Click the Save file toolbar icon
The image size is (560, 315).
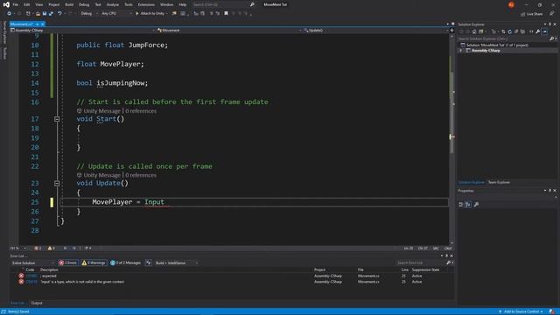pyautogui.click(x=45, y=14)
